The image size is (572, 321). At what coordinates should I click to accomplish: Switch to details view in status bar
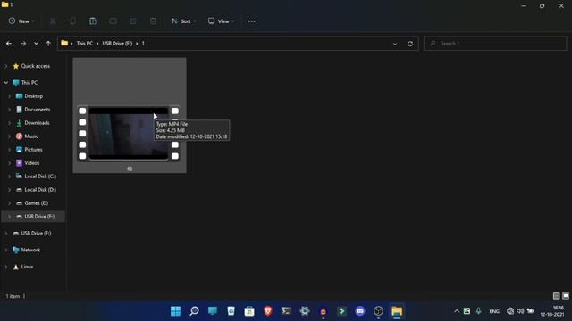[x=556, y=296]
